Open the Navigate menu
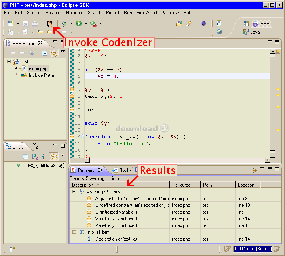 (75, 13)
